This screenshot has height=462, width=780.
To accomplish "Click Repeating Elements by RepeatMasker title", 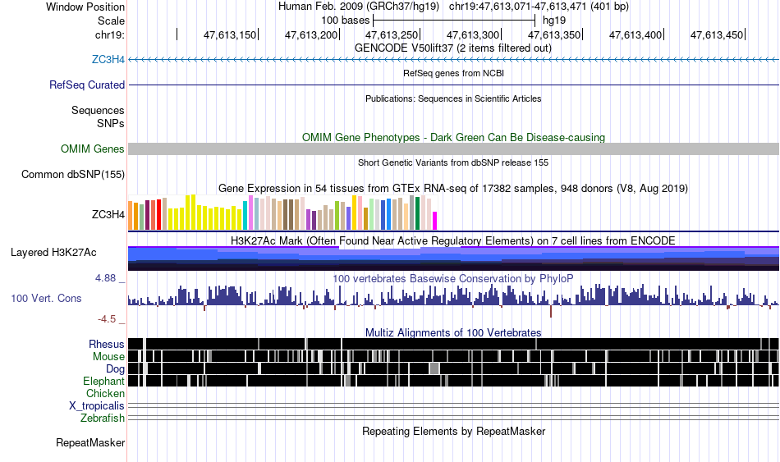I will coord(453,431).
